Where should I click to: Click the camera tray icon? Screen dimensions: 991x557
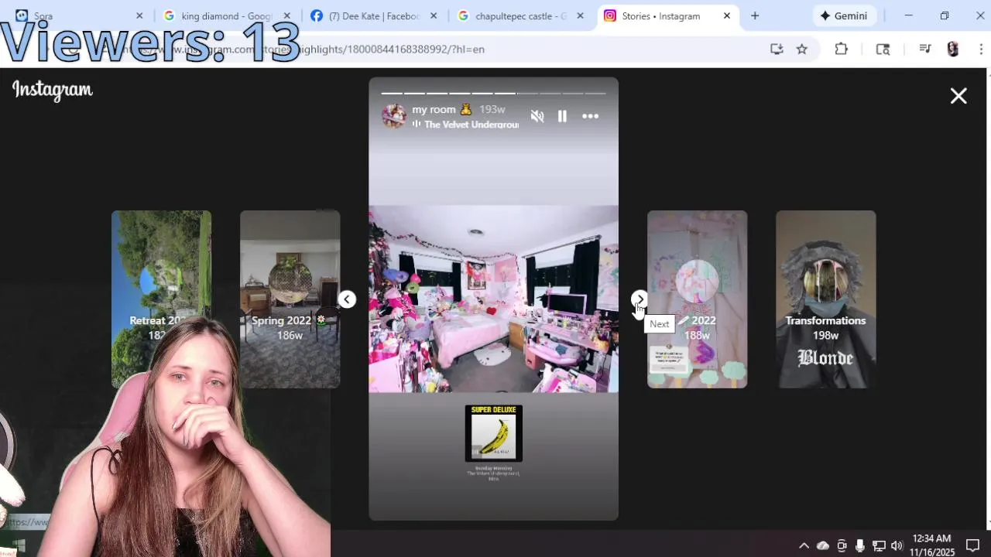click(x=842, y=546)
